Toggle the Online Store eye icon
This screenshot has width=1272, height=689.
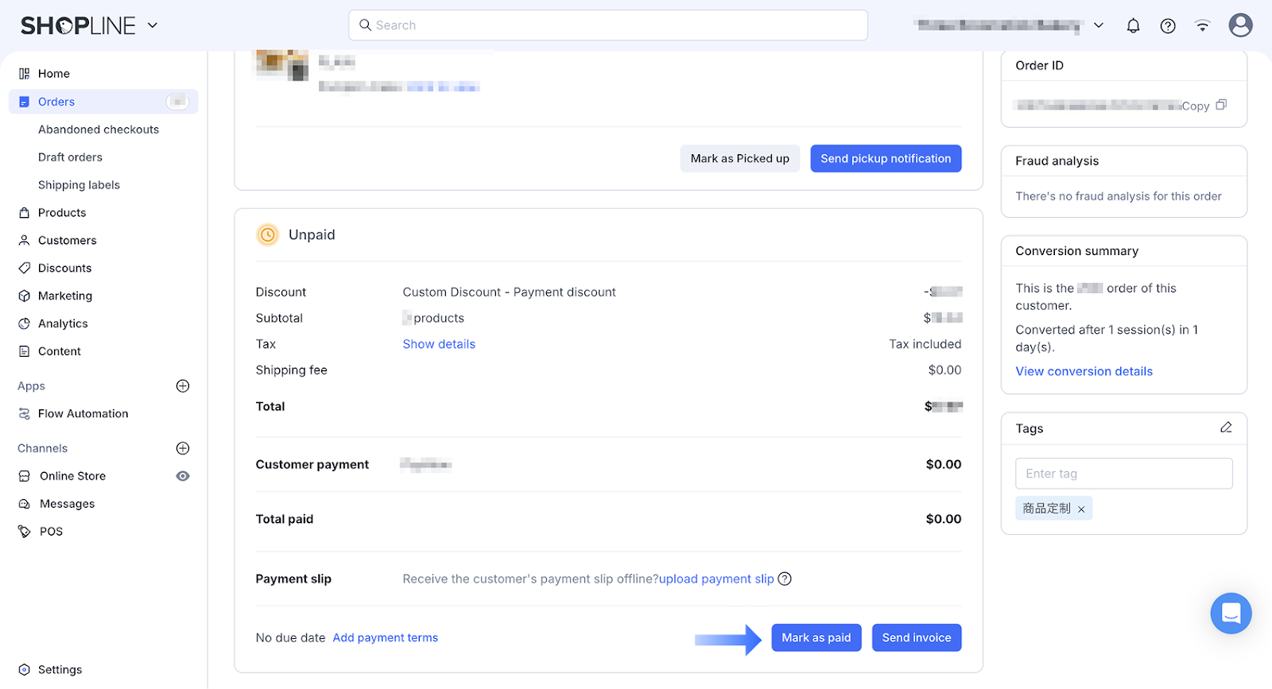coord(183,476)
